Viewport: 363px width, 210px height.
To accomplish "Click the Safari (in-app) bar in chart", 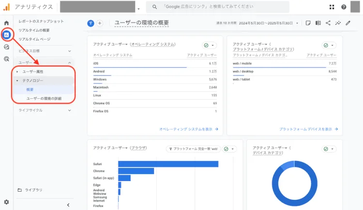I will pyautogui.click(x=124, y=178).
